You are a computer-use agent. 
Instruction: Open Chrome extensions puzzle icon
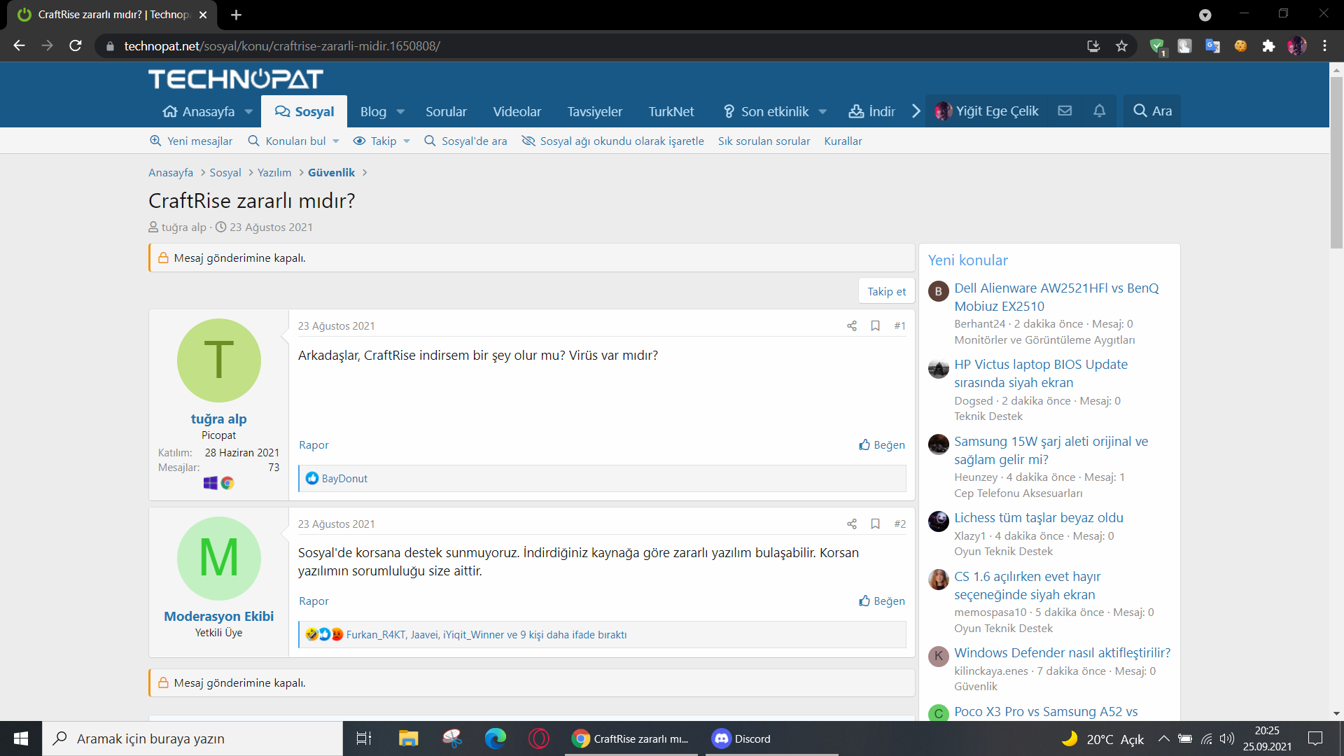(x=1268, y=46)
